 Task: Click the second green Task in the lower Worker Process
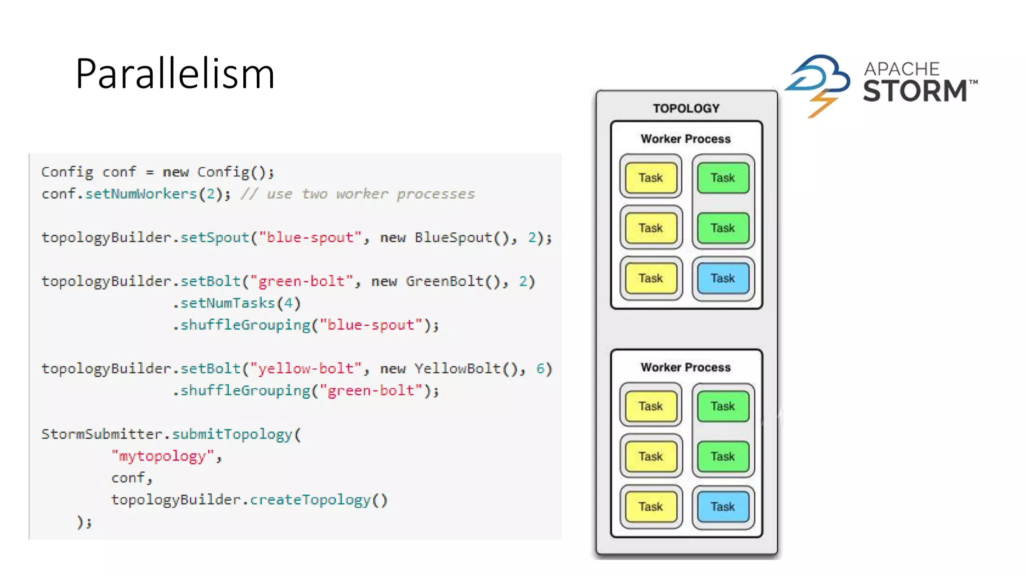723,456
